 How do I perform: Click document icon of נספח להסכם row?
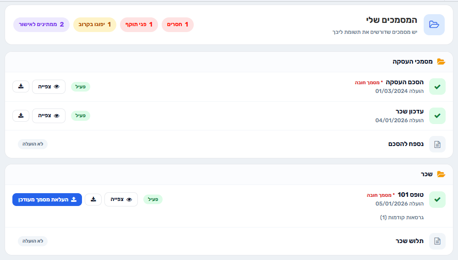(437, 144)
